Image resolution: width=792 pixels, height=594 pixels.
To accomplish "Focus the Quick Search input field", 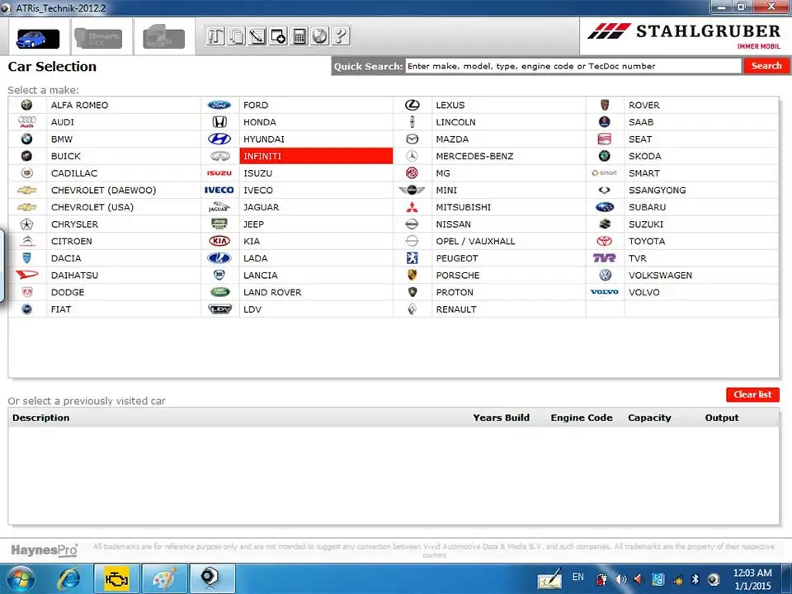I will [573, 66].
